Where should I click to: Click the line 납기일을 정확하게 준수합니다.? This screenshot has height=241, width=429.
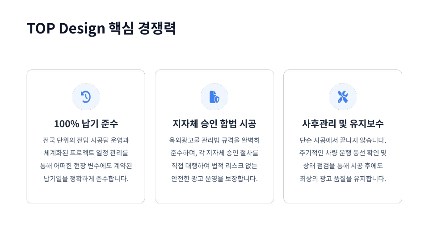tap(86, 179)
